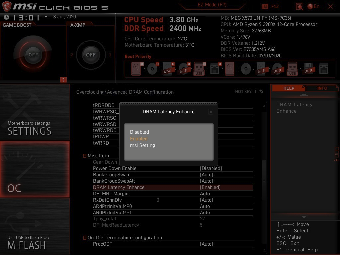The width and height of the screenshot is (340, 255).
Task: Select legacy USB key boot icon
Action: (293, 69)
